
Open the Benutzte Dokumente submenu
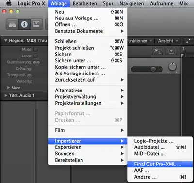coord(88,31)
